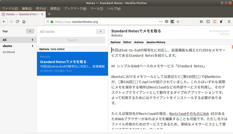Click 'All changes saved (offline)' status text
This screenshot has width=233, height=134.
[219, 32]
